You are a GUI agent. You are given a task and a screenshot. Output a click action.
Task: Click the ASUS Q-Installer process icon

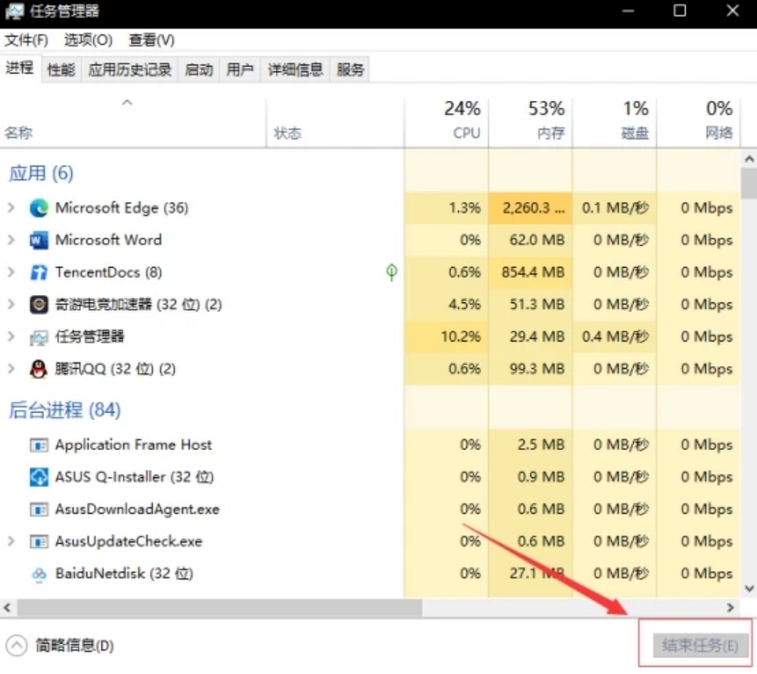pyautogui.click(x=38, y=477)
